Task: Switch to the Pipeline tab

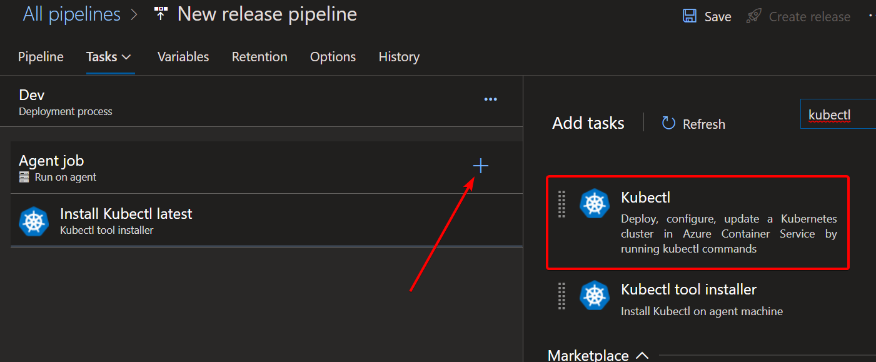Action: pyautogui.click(x=41, y=57)
